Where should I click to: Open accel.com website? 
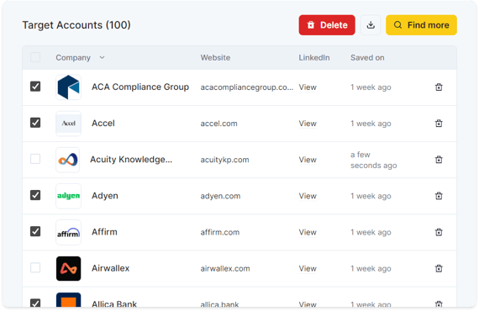218,124
